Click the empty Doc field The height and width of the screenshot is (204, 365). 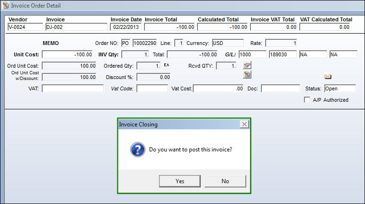tap(281, 89)
